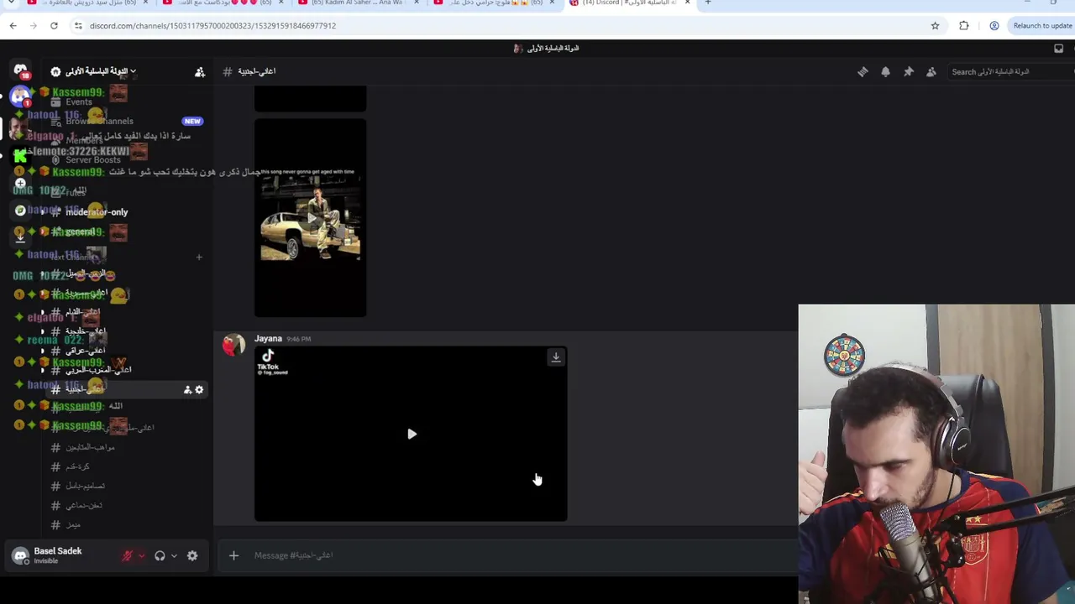Open Server Boosts
The width and height of the screenshot is (1075, 604).
[92, 160]
